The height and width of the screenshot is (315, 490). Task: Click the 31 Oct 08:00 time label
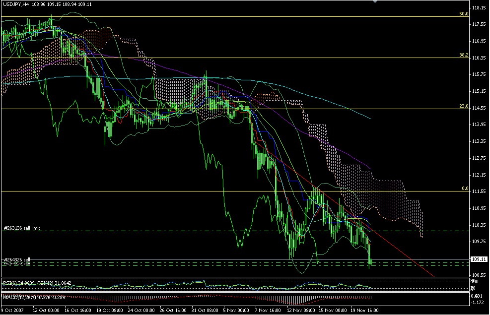(x=205, y=311)
